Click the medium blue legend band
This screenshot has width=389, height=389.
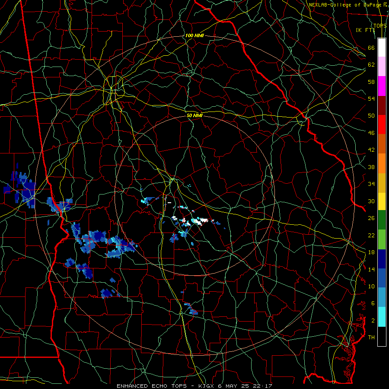(x=382, y=278)
